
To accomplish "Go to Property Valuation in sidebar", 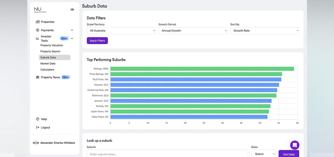I will click(x=52, y=45).
